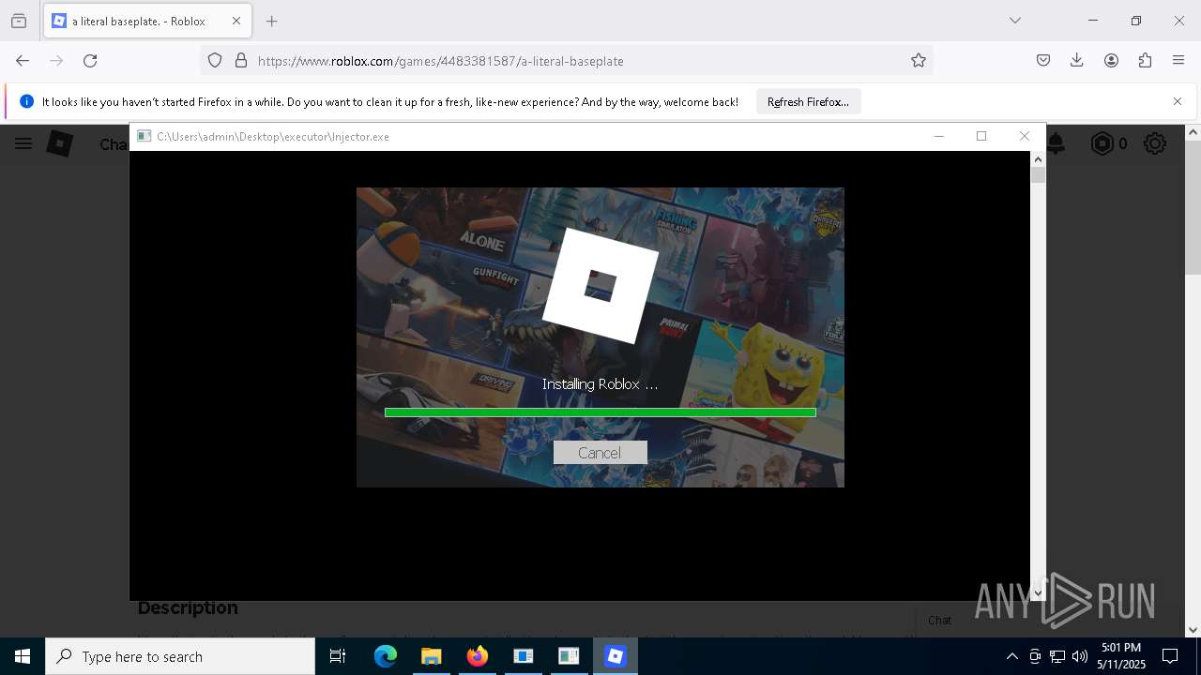Viewport: 1201px width, 675px height.
Task: Minimize the Injector.exe window
Action: [x=938, y=136]
